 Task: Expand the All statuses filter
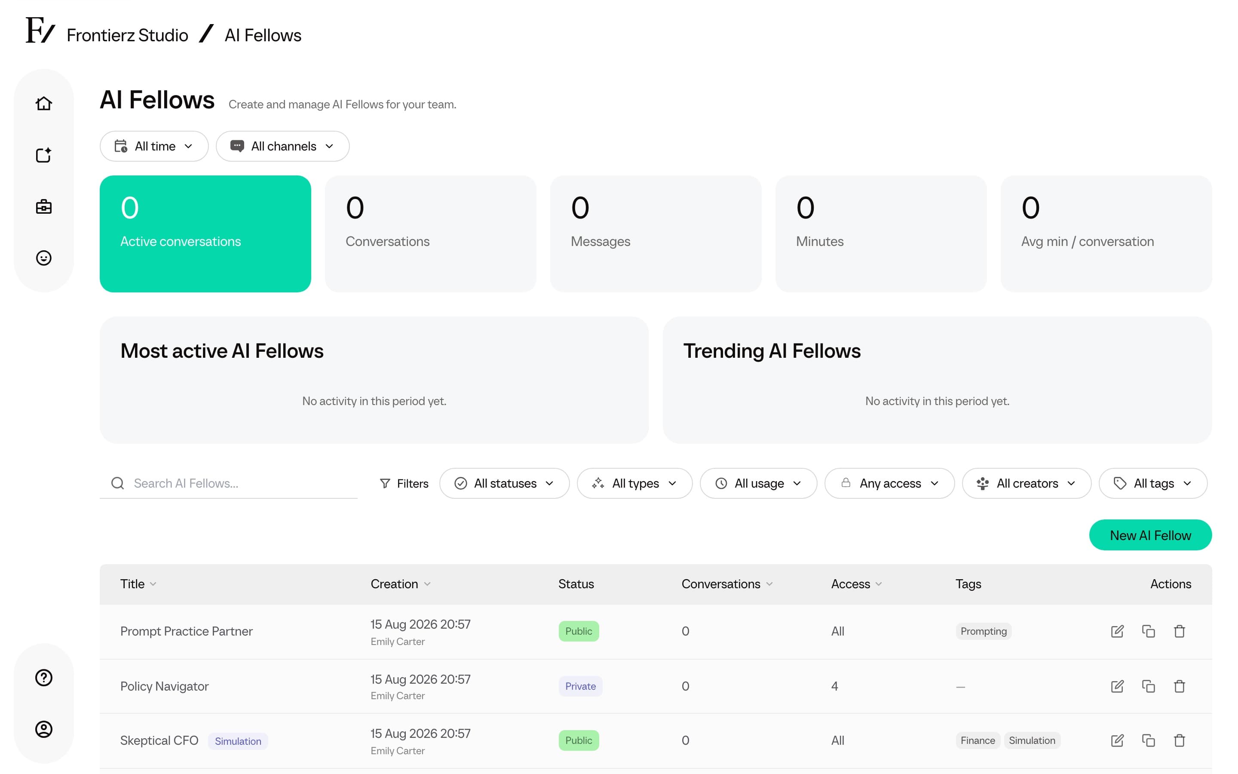click(504, 483)
